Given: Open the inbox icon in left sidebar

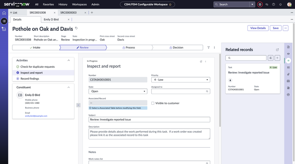Looking at the screenshot, I should click(4, 29).
